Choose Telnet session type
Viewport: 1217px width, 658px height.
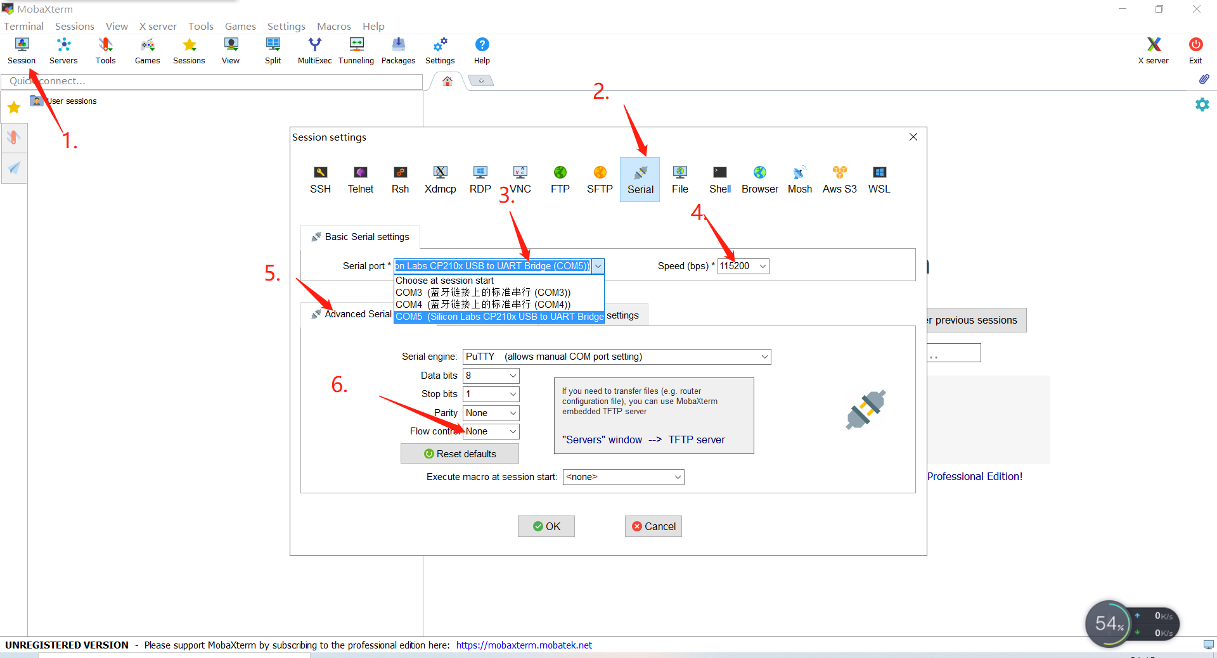[360, 180]
